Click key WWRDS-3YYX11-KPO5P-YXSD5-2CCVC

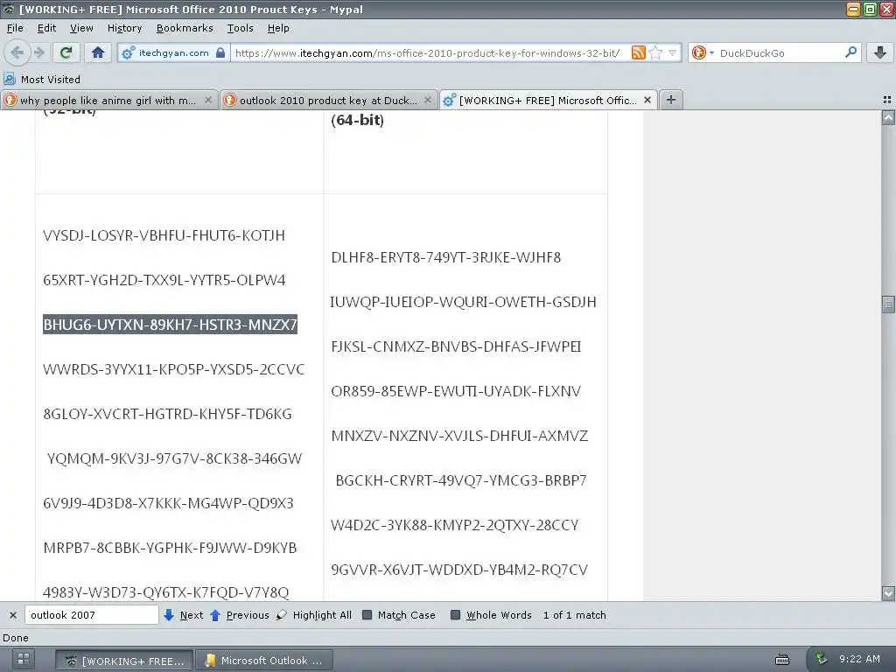174,369
